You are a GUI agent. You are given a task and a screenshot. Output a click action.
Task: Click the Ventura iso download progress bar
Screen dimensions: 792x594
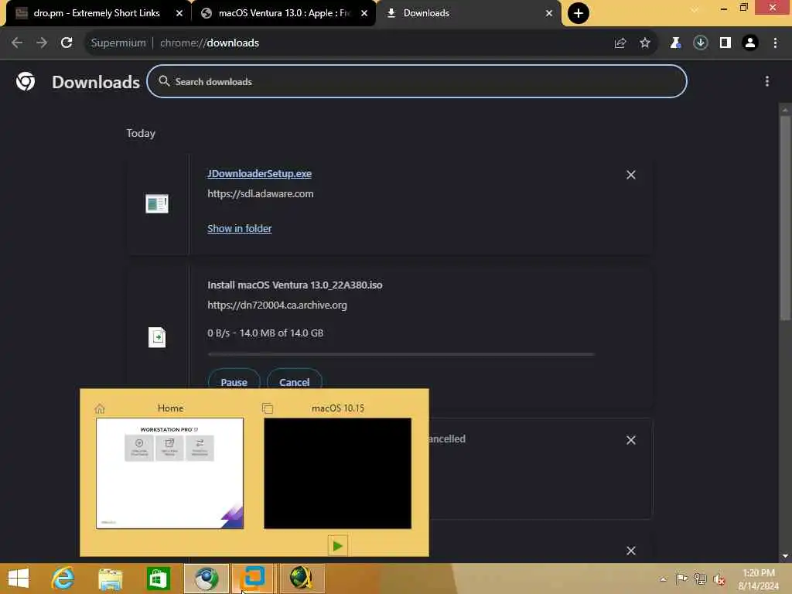coord(401,354)
